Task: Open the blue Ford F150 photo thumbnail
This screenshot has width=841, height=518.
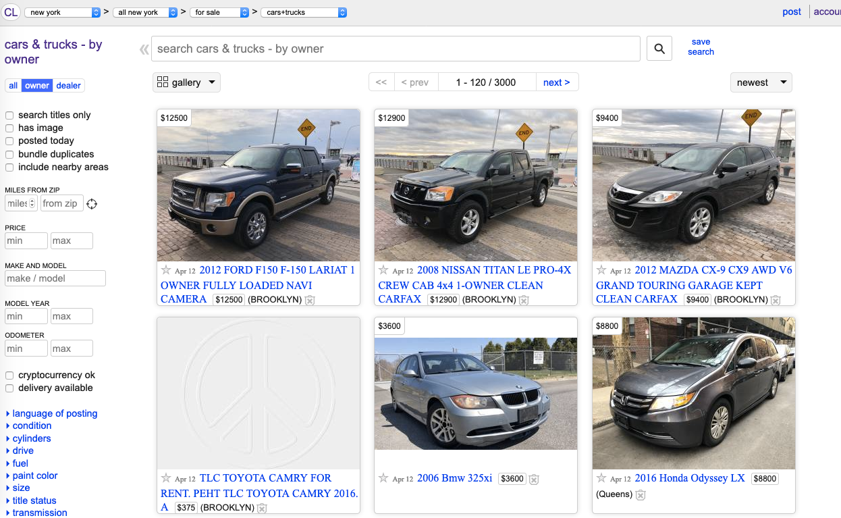Action: click(x=259, y=185)
